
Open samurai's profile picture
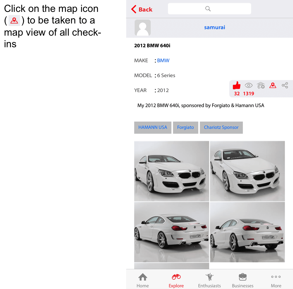(143, 27)
